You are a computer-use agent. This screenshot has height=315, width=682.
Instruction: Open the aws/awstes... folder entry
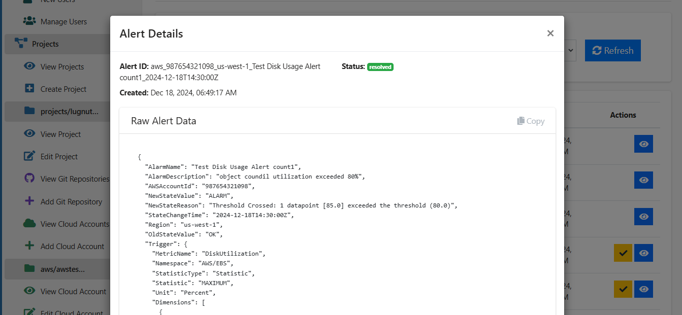point(57,269)
